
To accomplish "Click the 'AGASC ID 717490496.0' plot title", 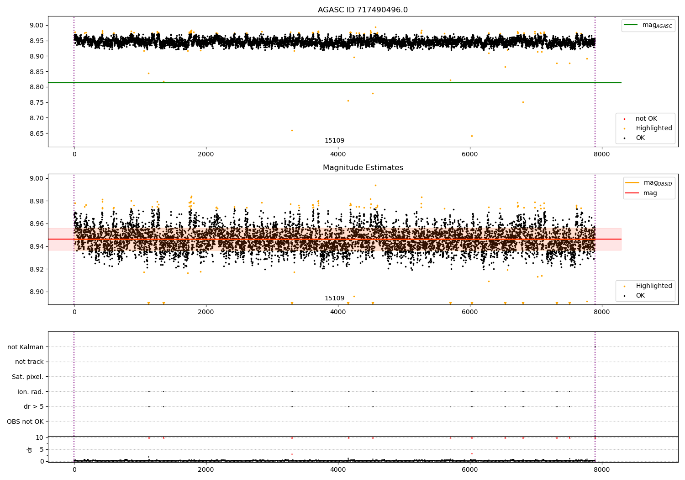I will (363, 10).
